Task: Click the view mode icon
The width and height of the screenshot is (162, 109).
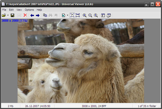Action: tap(64, 15)
